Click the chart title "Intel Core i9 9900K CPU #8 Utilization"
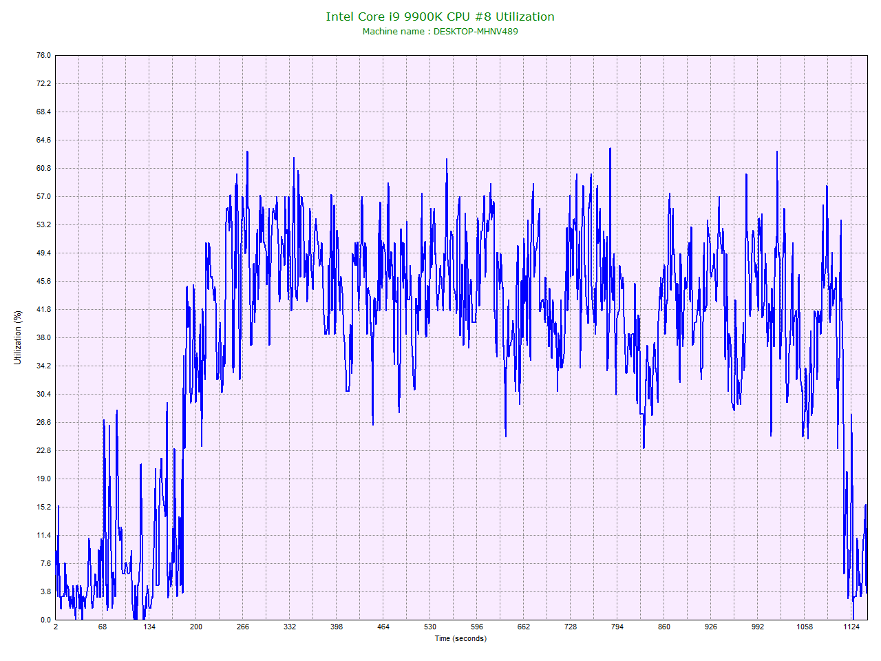The height and width of the screenshot is (661, 881). pos(440,17)
